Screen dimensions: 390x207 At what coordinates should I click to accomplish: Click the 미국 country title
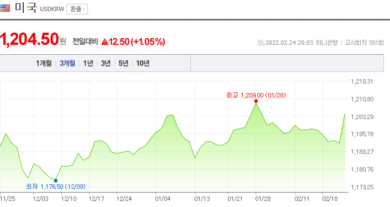(x=26, y=8)
